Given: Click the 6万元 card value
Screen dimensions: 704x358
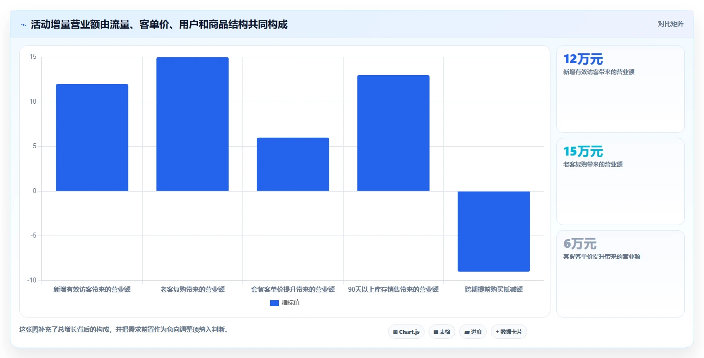Looking at the screenshot, I should 580,244.
